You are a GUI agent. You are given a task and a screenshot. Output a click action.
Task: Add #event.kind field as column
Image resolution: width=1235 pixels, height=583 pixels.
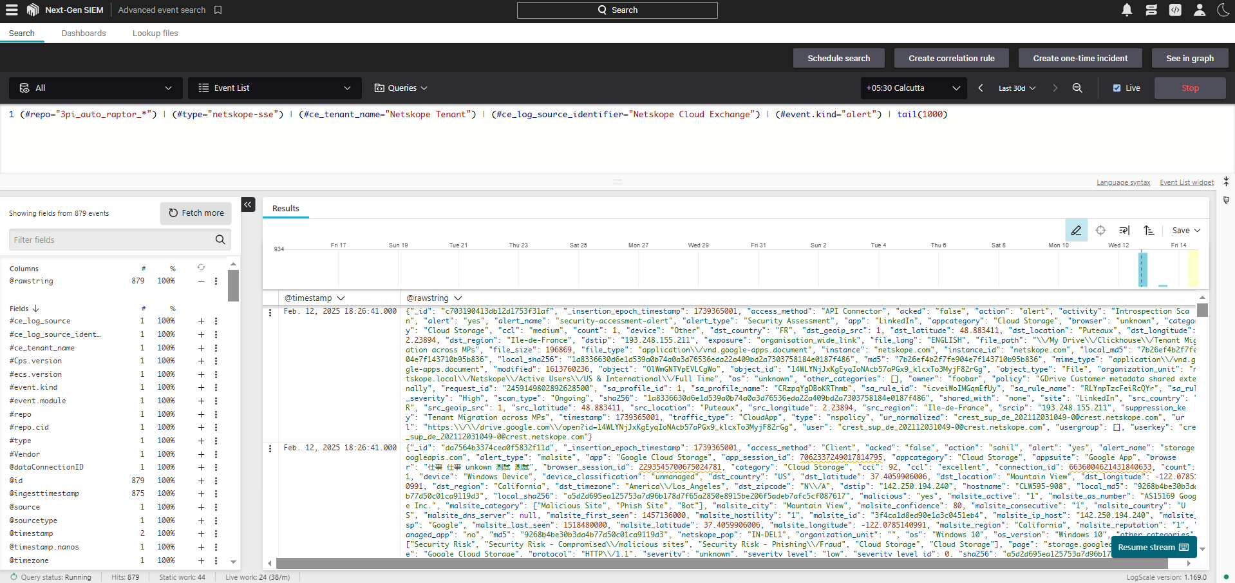coord(201,387)
